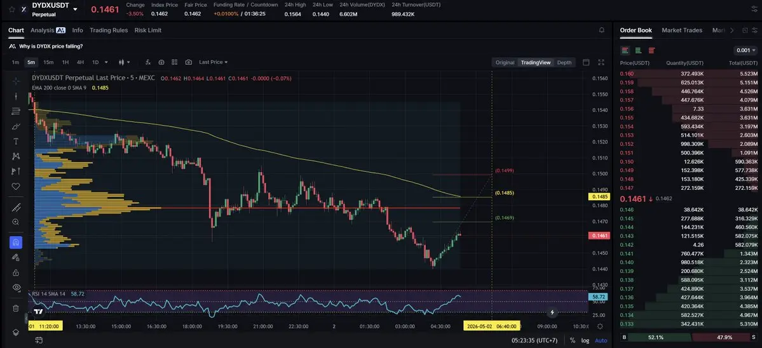Click the chart window layout icon
This screenshot has height=348, width=762.
(x=586, y=62)
